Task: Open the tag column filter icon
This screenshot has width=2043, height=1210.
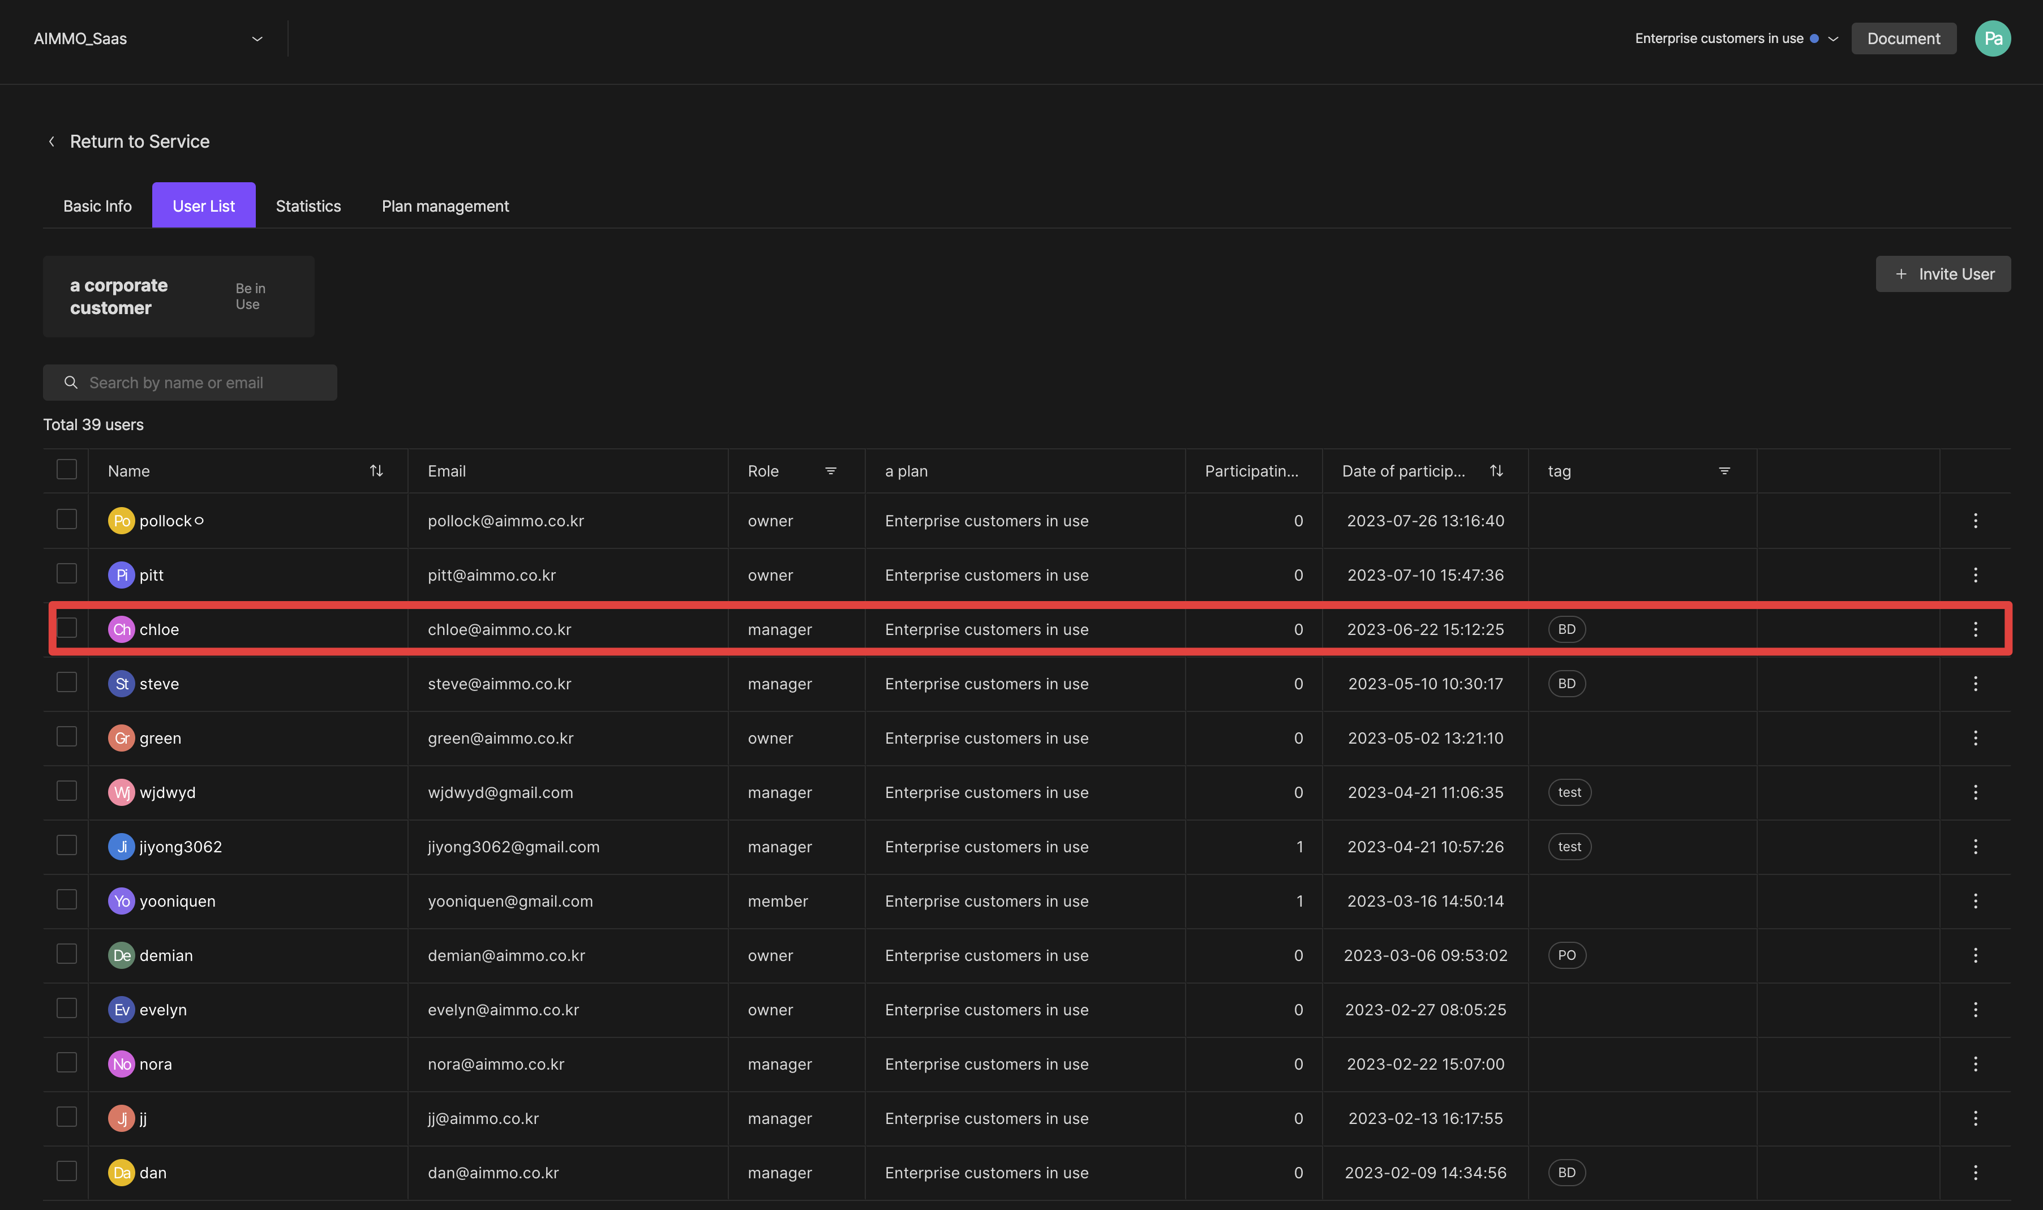Action: 1723,470
